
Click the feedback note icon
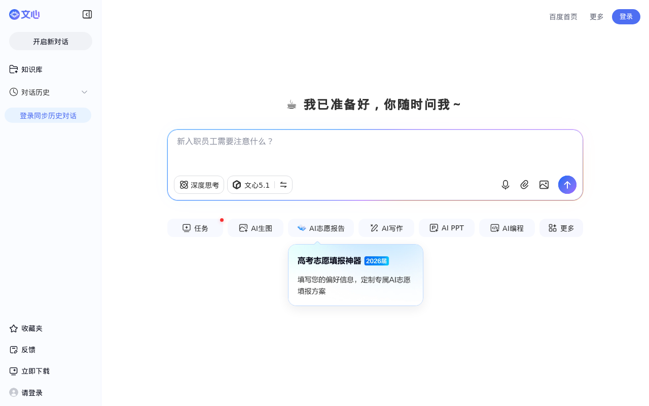pos(14,350)
